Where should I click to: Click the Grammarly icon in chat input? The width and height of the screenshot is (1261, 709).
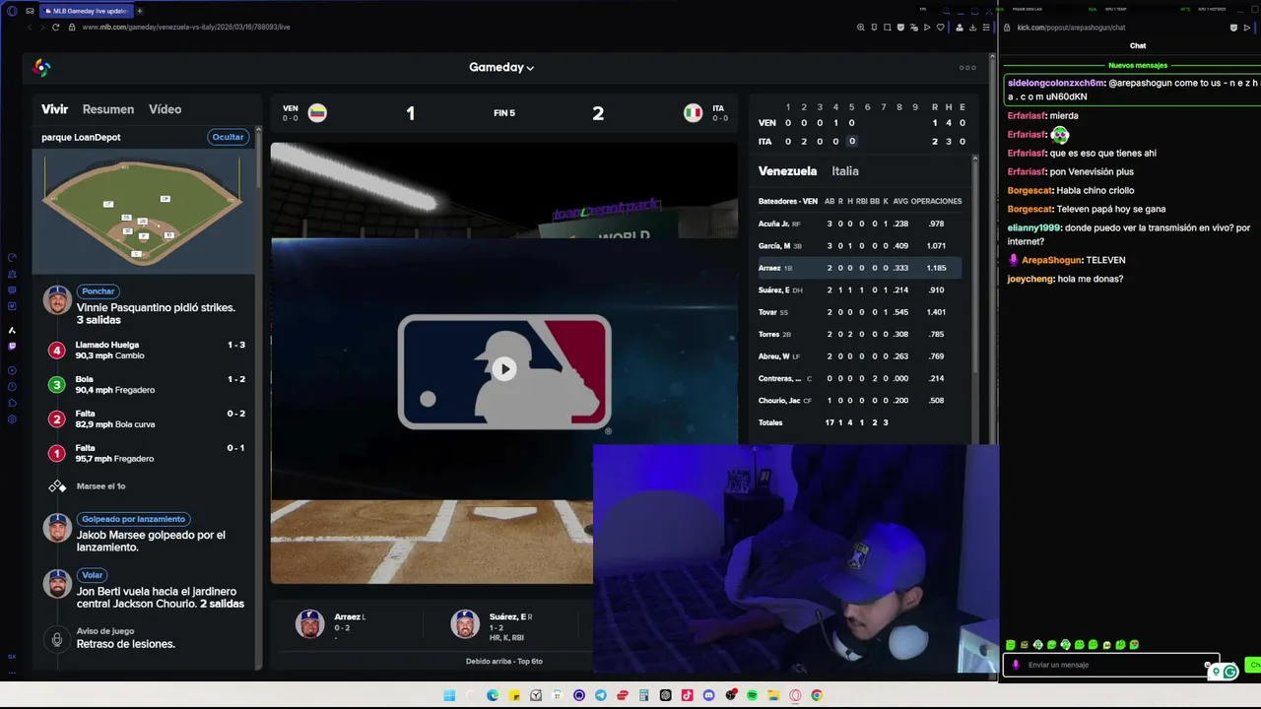pos(1229,672)
